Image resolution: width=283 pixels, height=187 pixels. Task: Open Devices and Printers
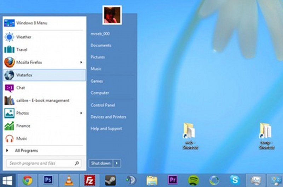(x=108, y=117)
